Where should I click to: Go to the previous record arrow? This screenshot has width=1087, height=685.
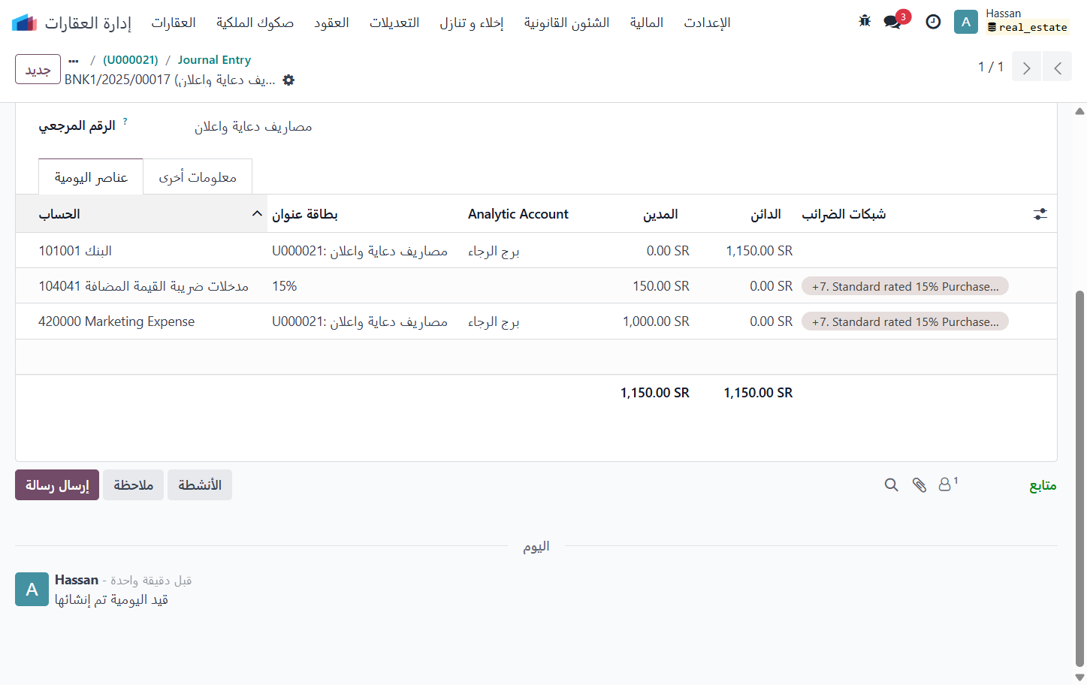tap(1058, 68)
